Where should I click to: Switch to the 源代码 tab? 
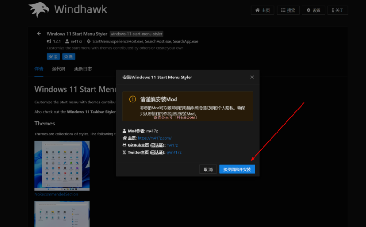59,69
